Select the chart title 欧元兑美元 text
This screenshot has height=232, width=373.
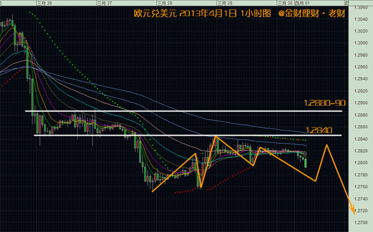[155, 13]
